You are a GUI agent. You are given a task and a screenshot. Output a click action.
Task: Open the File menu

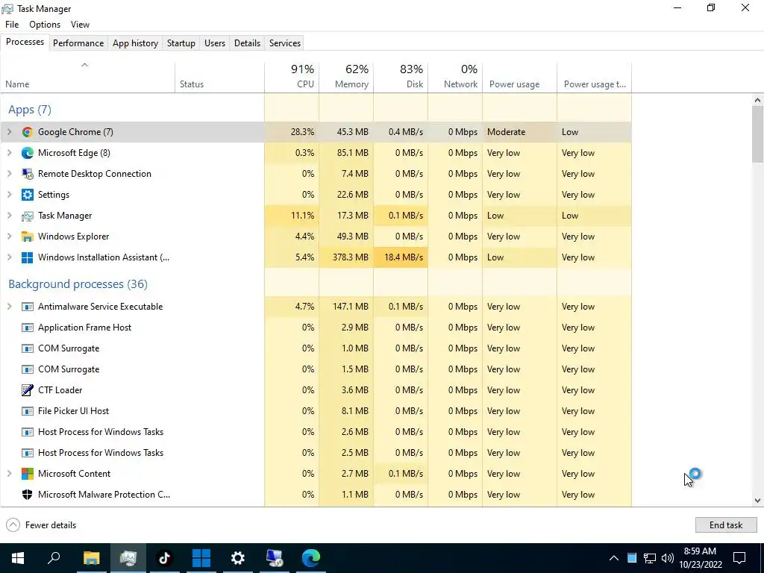click(x=12, y=25)
